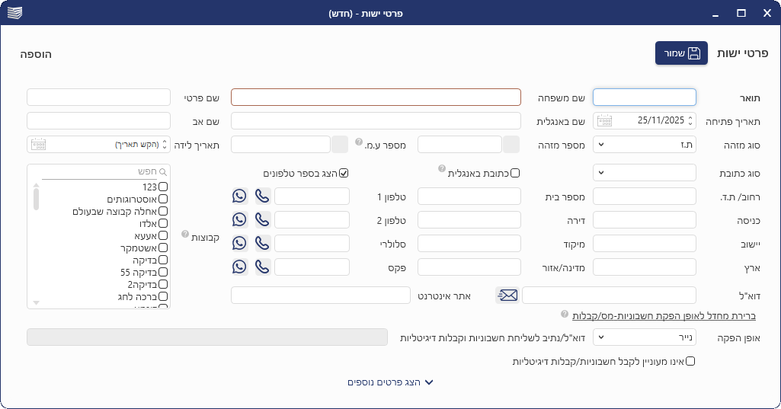Uncheck the הצג בספר טלפונים checkbox

[344, 173]
